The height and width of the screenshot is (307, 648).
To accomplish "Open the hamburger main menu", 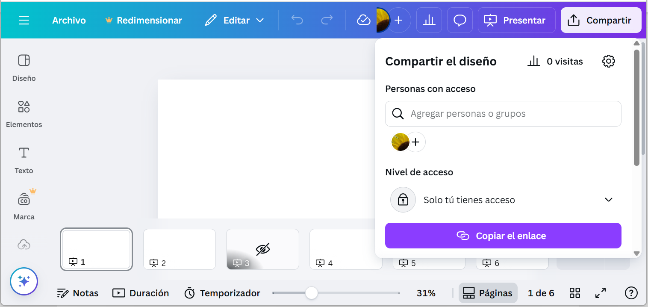I will point(24,21).
